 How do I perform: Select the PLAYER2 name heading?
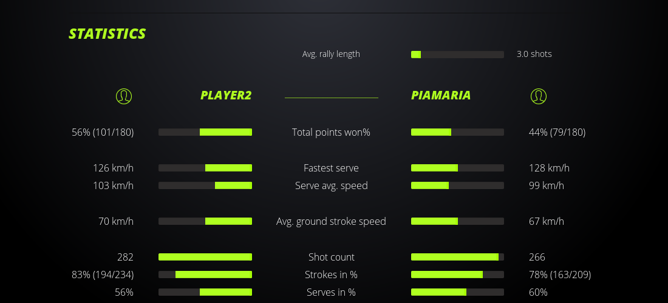226,95
